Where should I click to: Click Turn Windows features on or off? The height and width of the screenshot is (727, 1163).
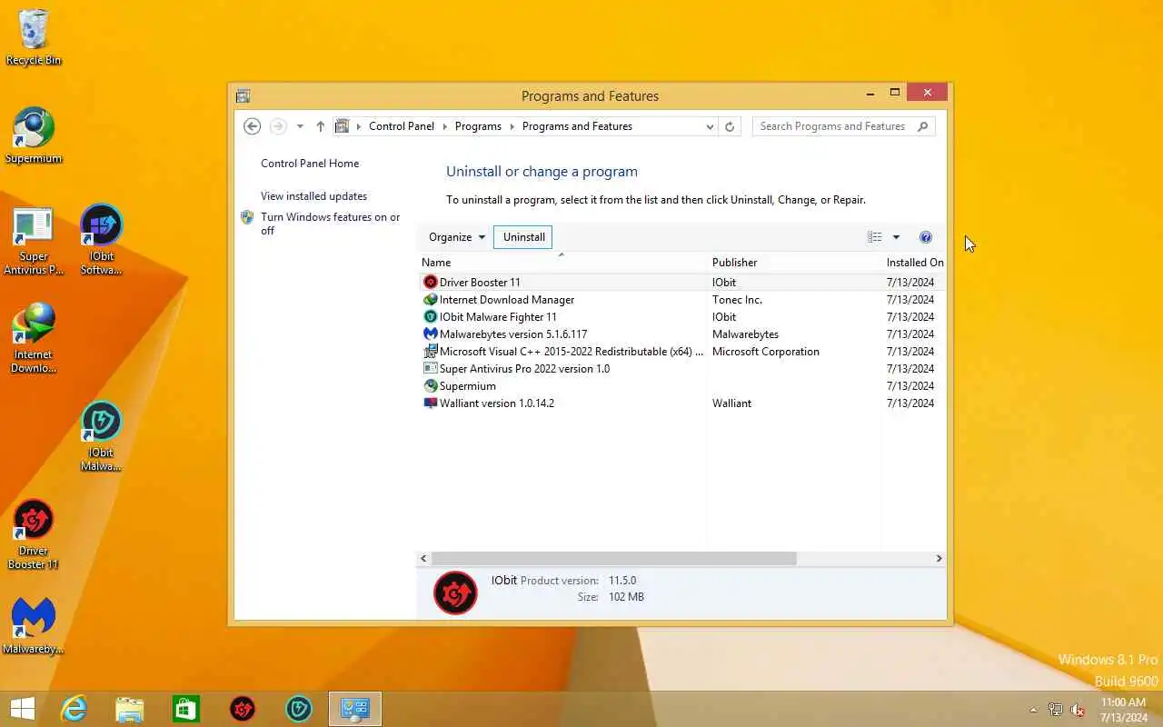tap(330, 224)
